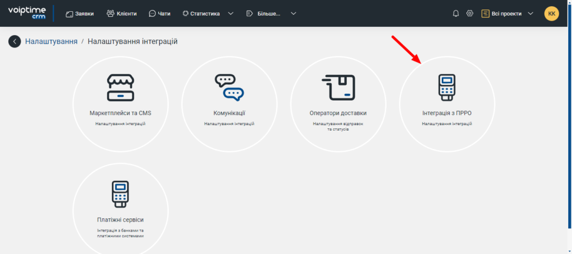Open the Чати section
The width and height of the screenshot is (572, 254).
tap(160, 13)
